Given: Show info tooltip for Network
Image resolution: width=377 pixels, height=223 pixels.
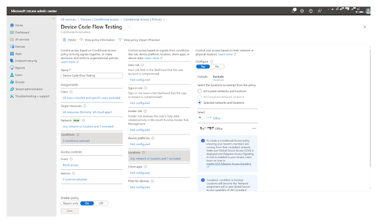Looking at the screenshot, I should tap(83, 120).
